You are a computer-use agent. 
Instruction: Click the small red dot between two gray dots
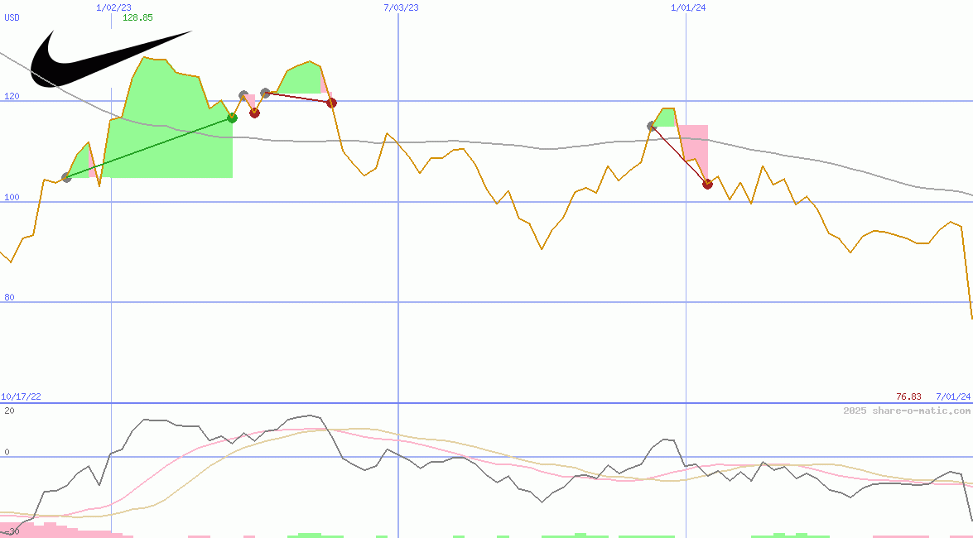point(254,113)
